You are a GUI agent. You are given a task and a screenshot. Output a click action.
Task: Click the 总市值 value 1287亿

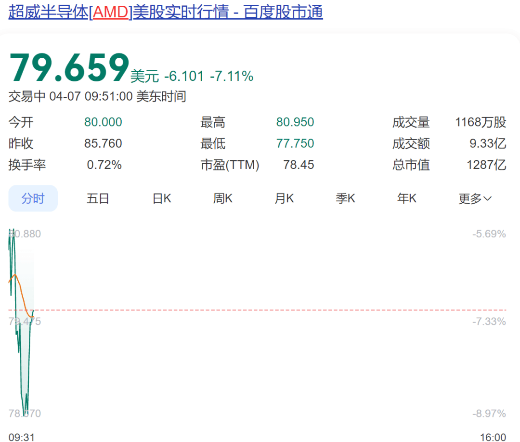pos(486,165)
